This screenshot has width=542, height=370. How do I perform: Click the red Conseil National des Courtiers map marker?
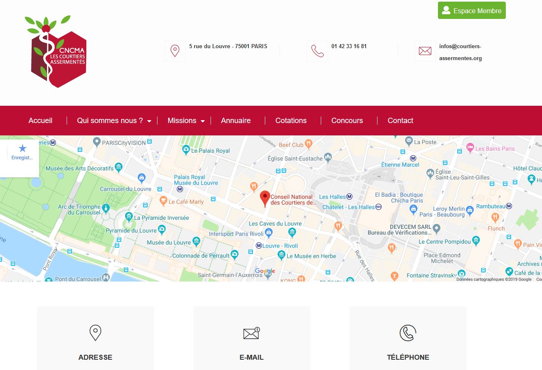click(265, 199)
